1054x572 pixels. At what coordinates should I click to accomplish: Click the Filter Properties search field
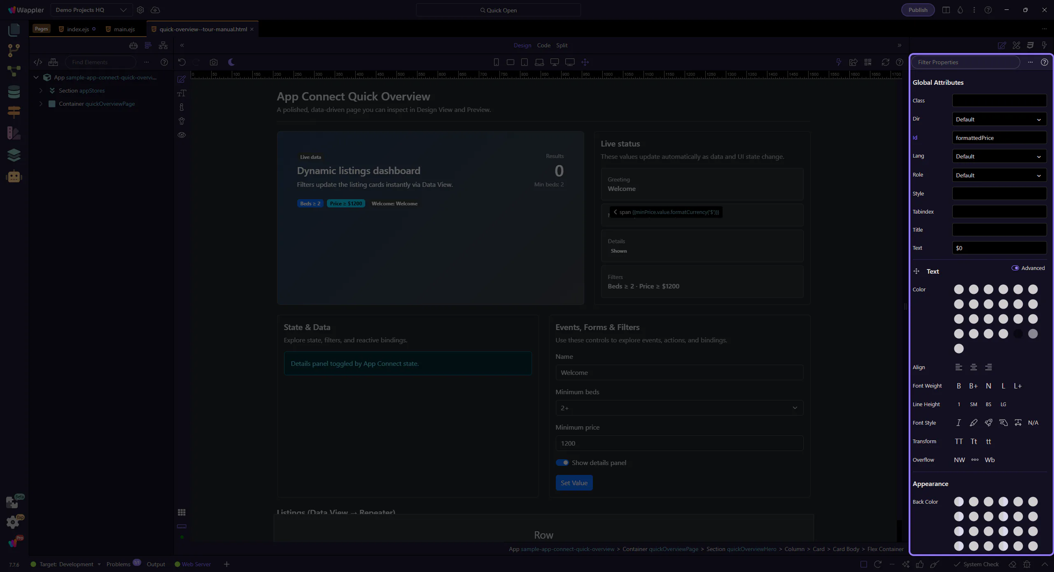pyautogui.click(x=965, y=62)
